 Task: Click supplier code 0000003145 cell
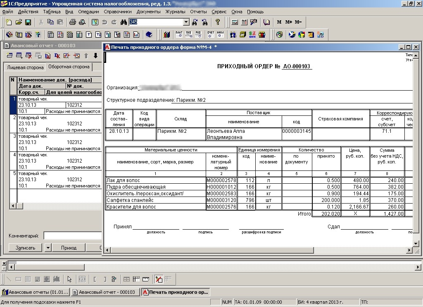click(297, 134)
